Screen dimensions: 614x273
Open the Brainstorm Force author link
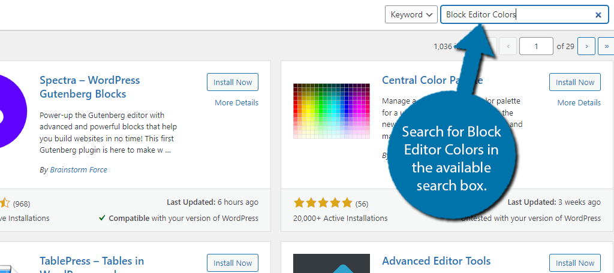pyautogui.click(x=79, y=170)
